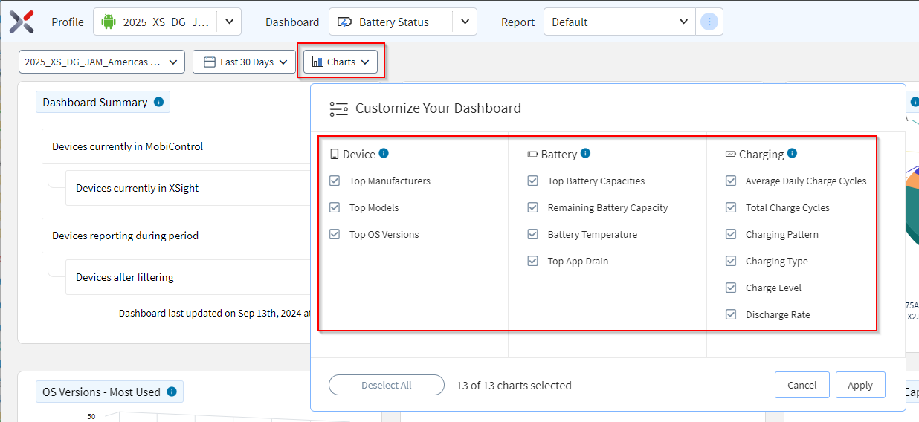Click the OS Versions - Most Used heading
The height and width of the screenshot is (422, 919).
coord(101,392)
